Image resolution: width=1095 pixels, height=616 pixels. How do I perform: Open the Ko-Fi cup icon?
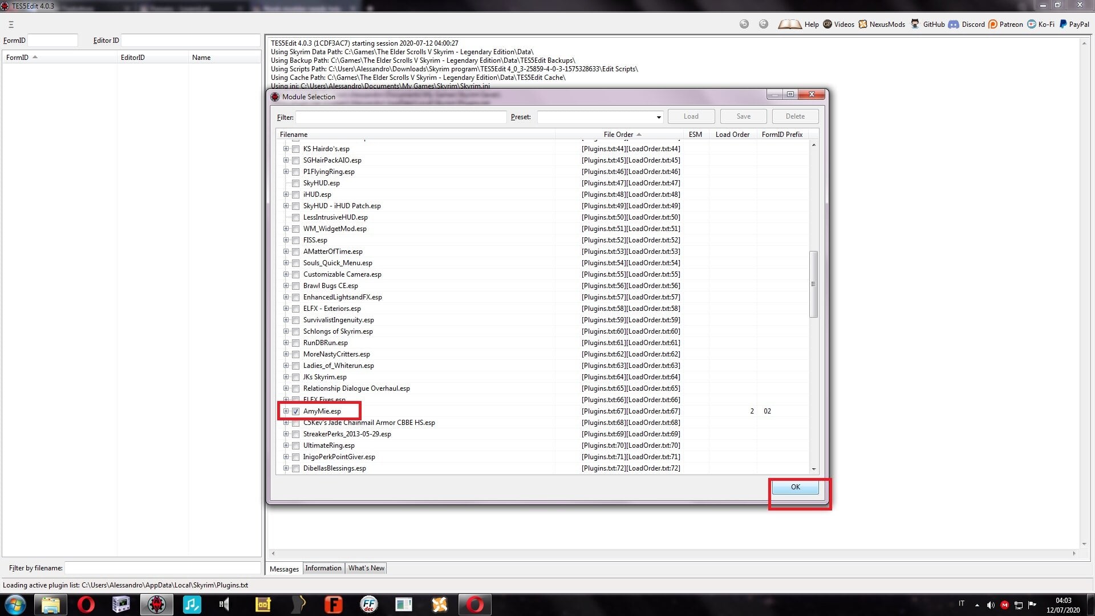click(x=1032, y=24)
